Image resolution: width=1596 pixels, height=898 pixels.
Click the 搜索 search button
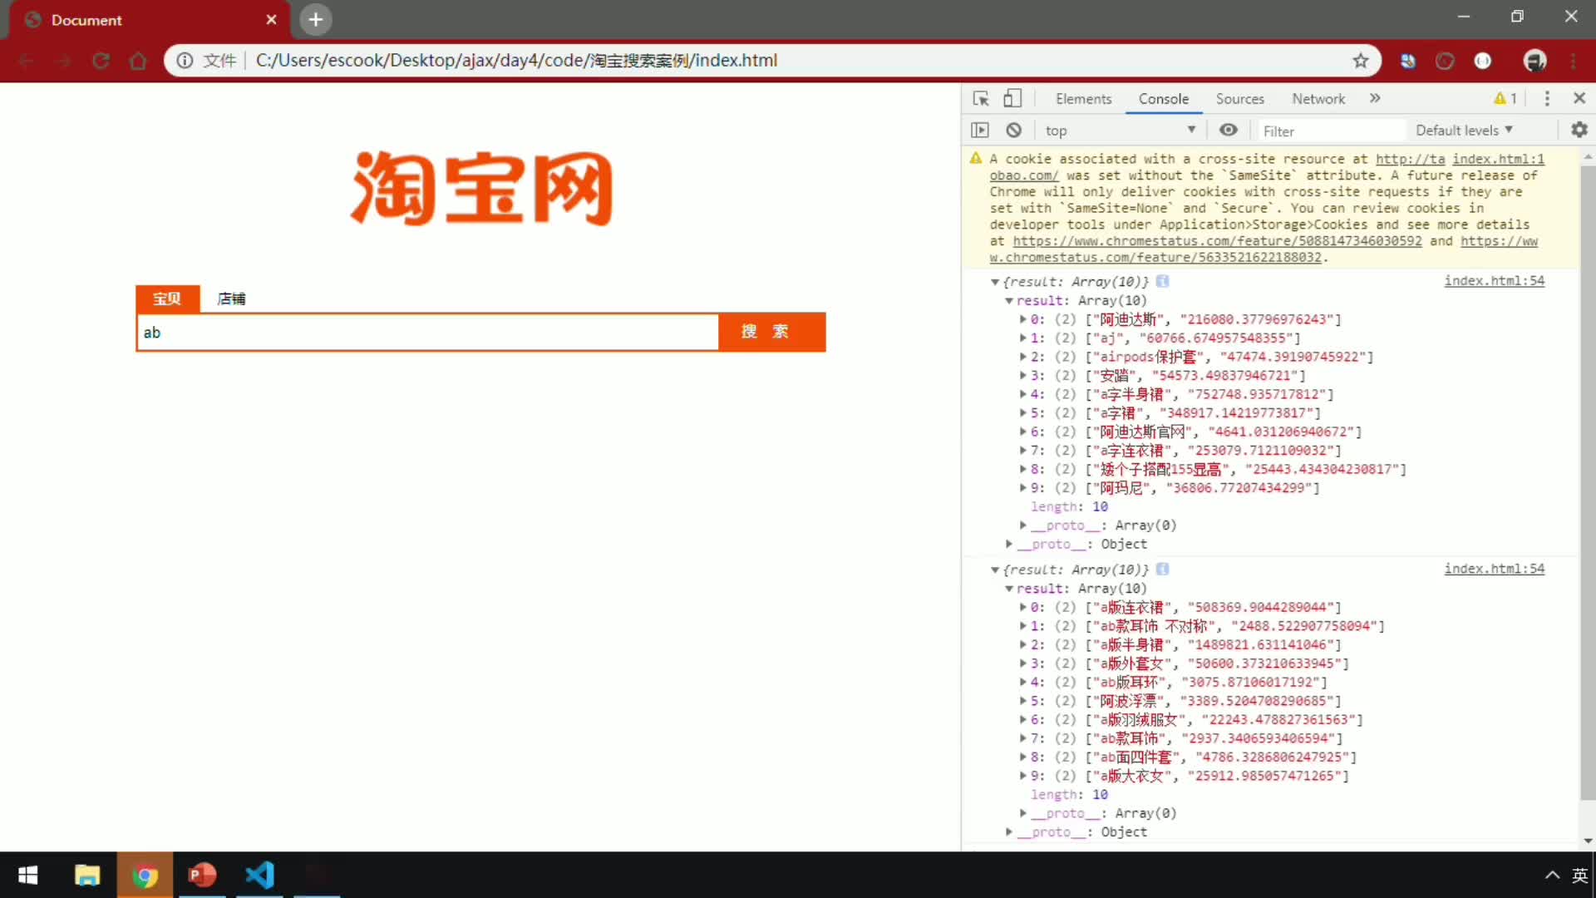click(772, 332)
